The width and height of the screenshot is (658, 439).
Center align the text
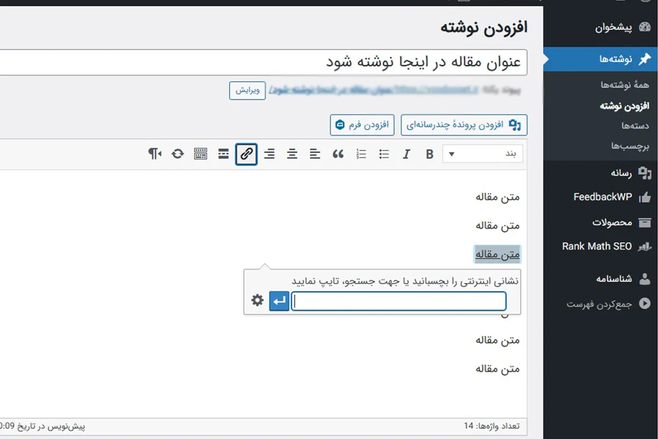click(292, 154)
